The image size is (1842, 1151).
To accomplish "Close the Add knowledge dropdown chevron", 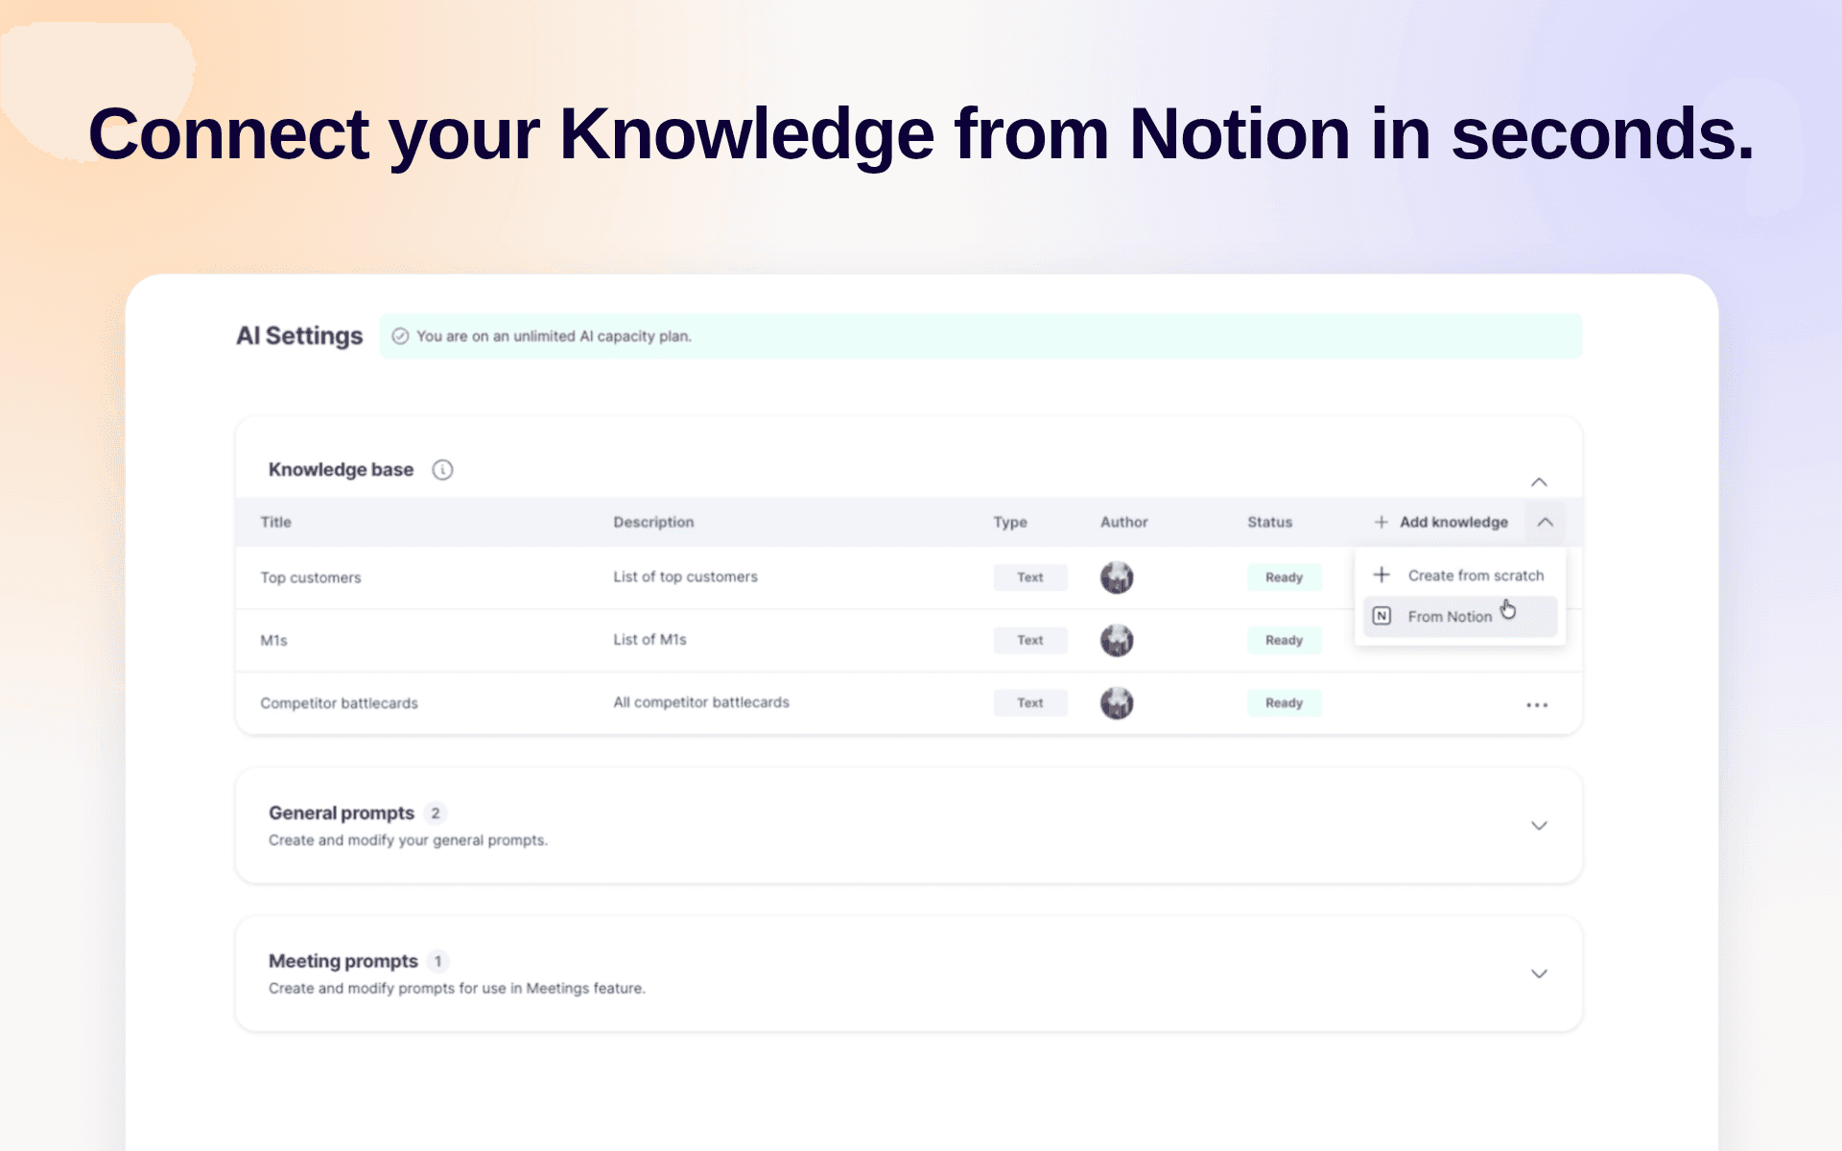I will click(x=1545, y=523).
